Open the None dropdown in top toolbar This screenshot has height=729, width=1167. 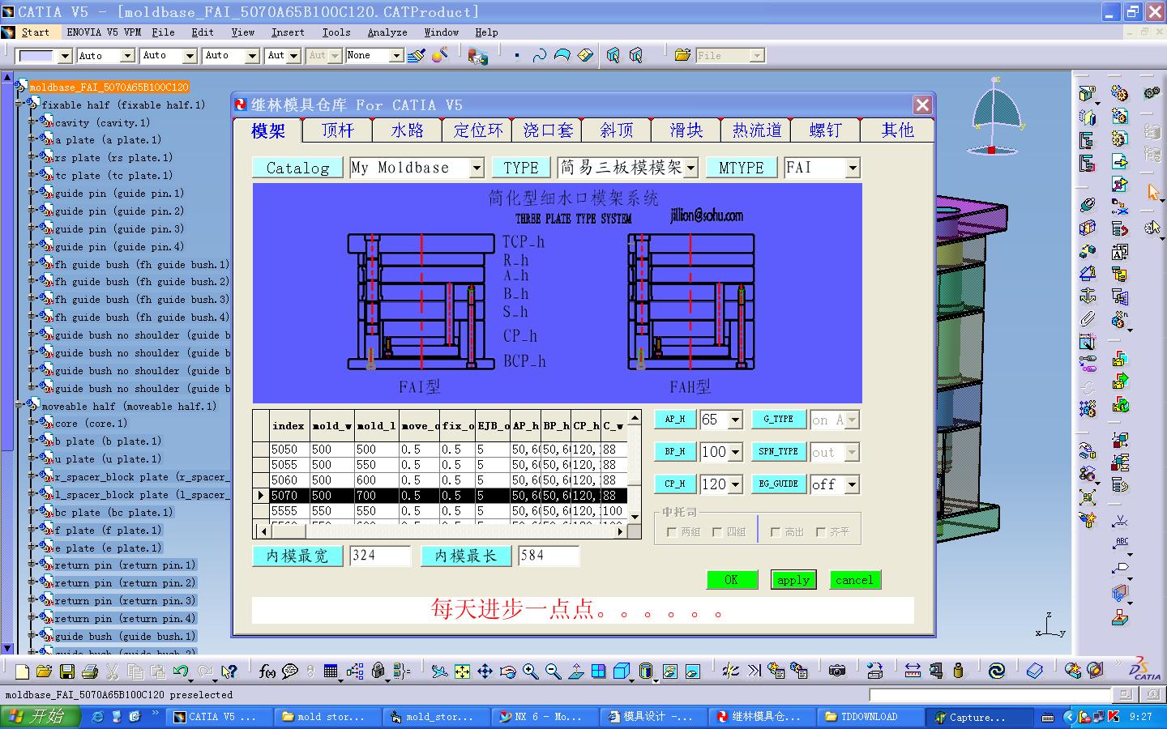point(396,55)
